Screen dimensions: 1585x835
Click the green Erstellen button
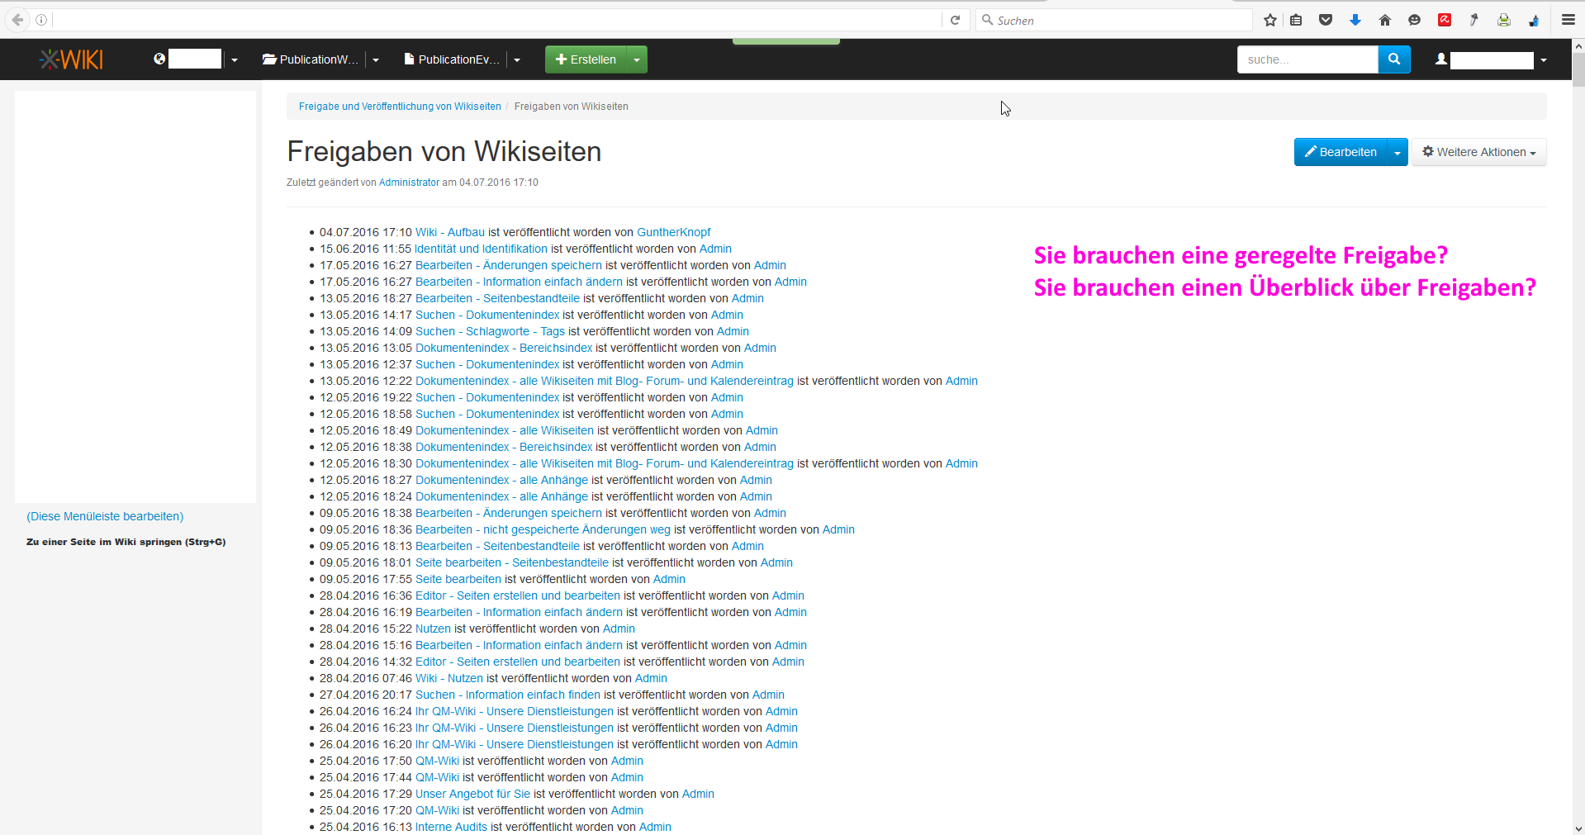coord(586,59)
